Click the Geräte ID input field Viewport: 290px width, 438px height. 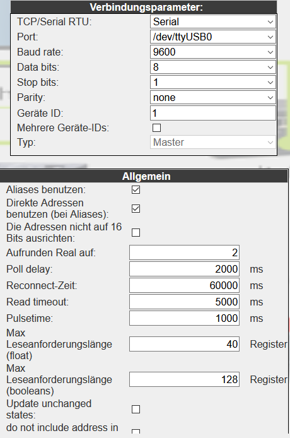[x=212, y=113]
